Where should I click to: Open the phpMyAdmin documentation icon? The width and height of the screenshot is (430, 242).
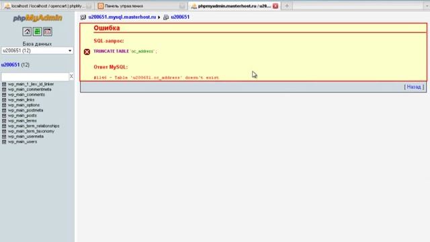point(48,32)
